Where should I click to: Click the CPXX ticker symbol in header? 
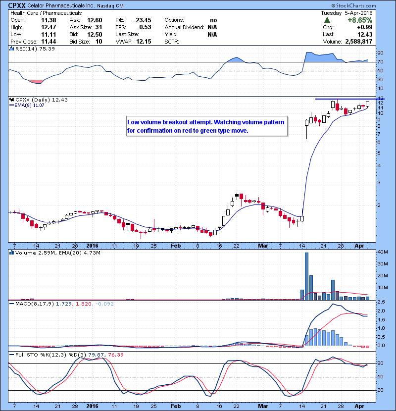pyautogui.click(x=17, y=5)
